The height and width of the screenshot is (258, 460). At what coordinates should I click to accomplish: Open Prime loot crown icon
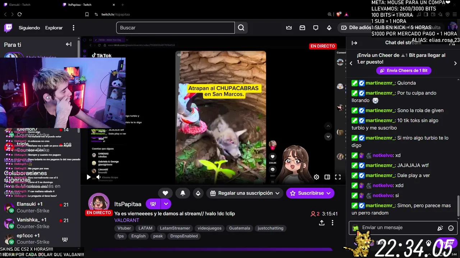289,28
